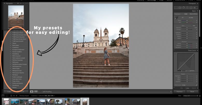The height and width of the screenshot is (105, 202).
Task: Select the Colosseum filmstrip thumbnail
Action: (x=76, y=102)
